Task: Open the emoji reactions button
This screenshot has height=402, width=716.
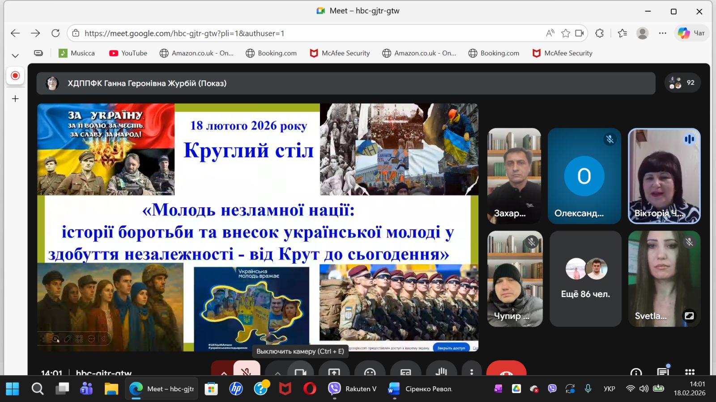Action: click(x=370, y=372)
